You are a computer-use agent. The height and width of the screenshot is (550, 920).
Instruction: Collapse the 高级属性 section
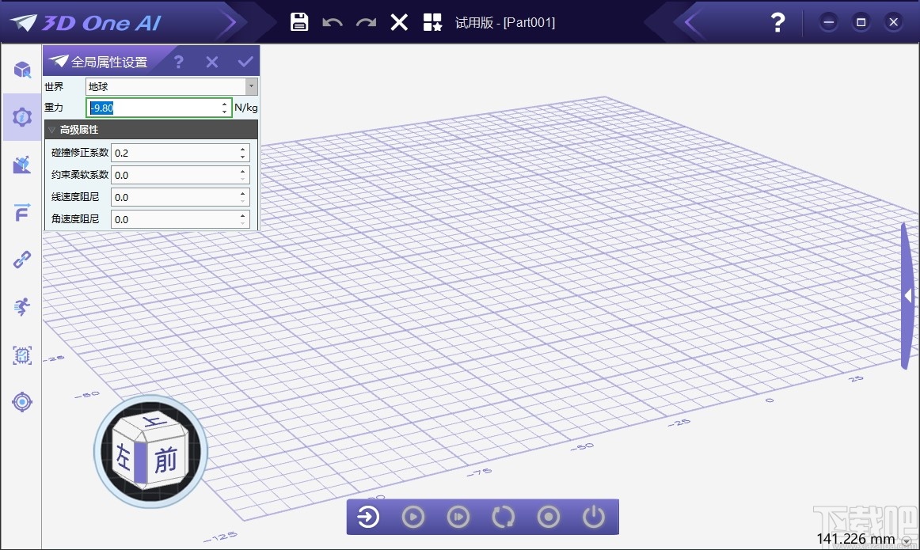point(51,130)
